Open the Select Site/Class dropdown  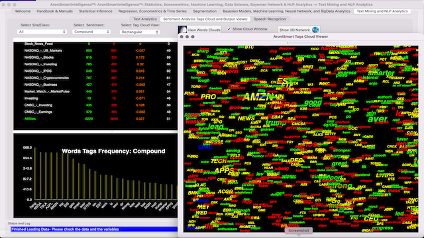pyautogui.click(x=42, y=32)
